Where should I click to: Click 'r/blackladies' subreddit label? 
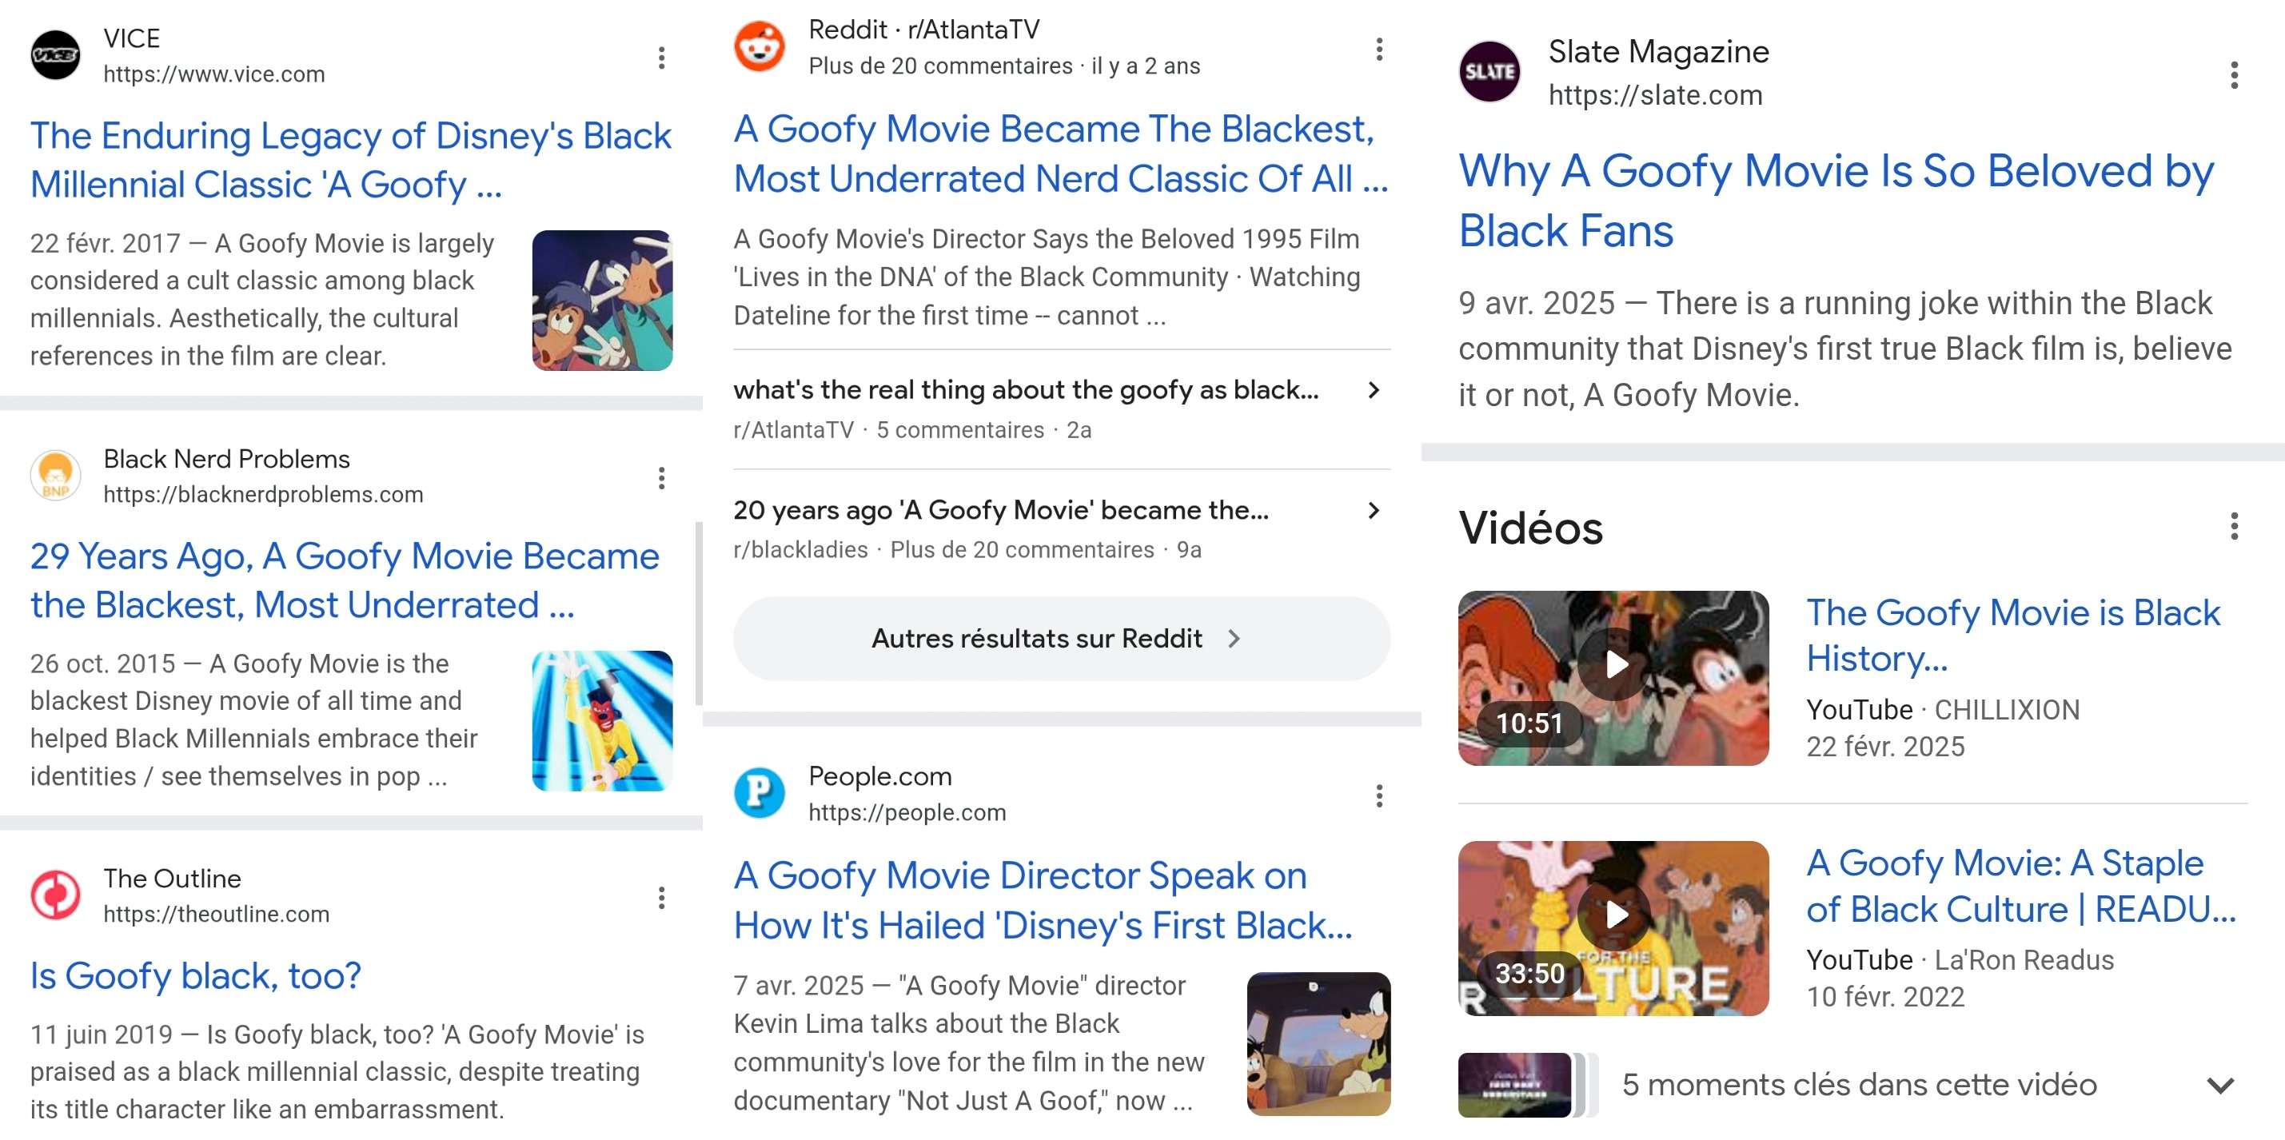[x=800, y=549]
